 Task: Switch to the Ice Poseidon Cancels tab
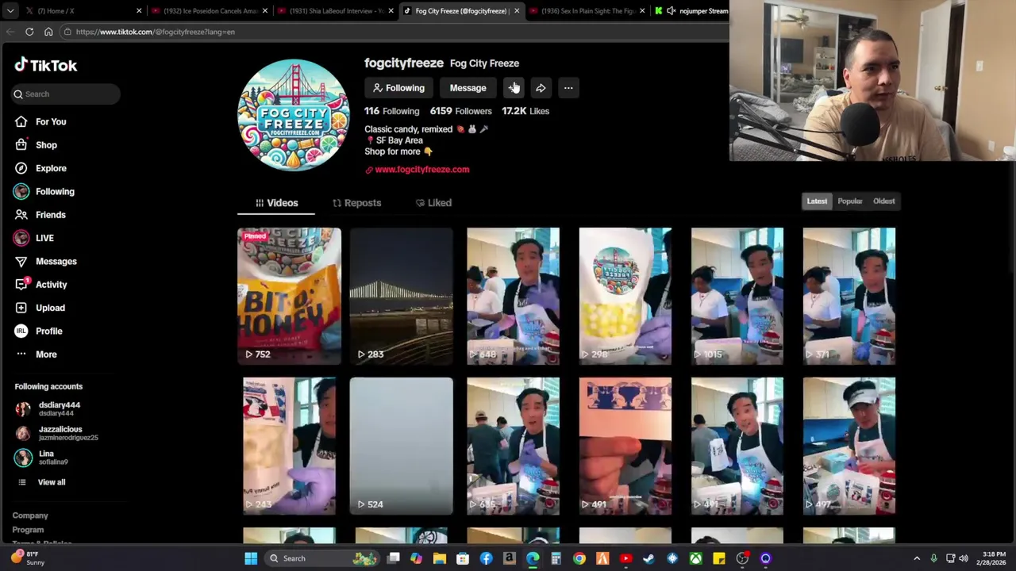[x=208, y=11]
